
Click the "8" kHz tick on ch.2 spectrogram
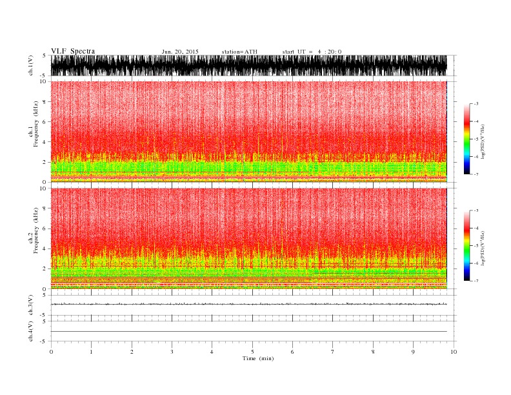[45, 208]
